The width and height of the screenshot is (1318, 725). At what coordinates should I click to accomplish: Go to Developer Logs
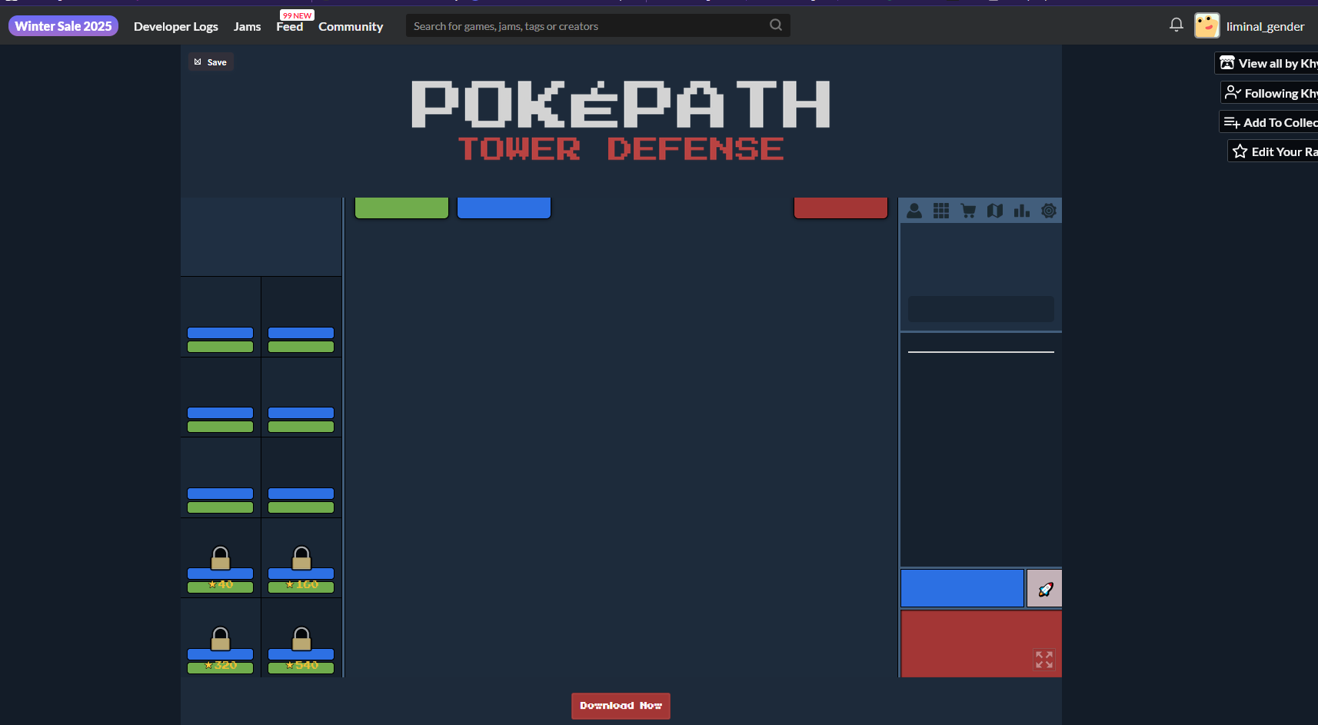pyautogui.click(x=176, y=26)
